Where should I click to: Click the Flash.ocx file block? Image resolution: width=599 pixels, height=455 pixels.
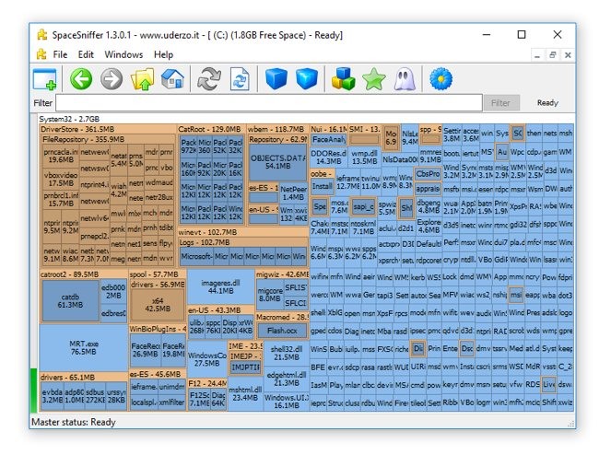tap(282, 331)
